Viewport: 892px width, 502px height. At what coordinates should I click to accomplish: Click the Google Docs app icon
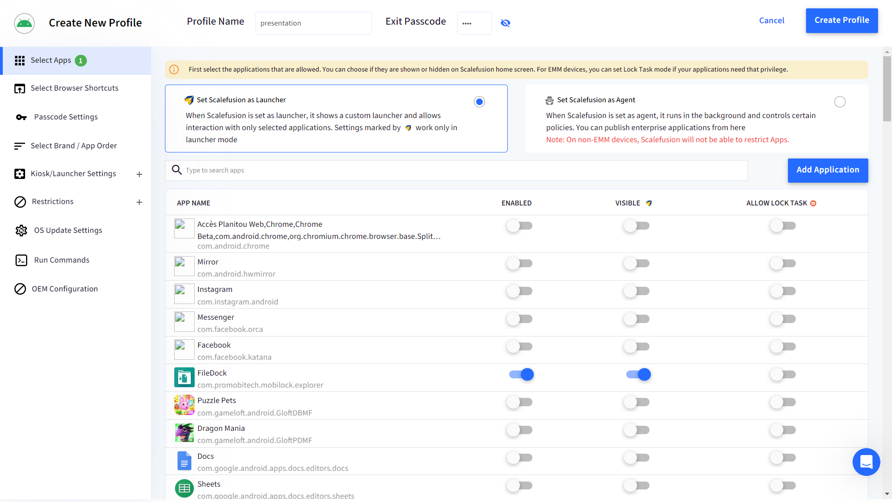pos(184,461)
